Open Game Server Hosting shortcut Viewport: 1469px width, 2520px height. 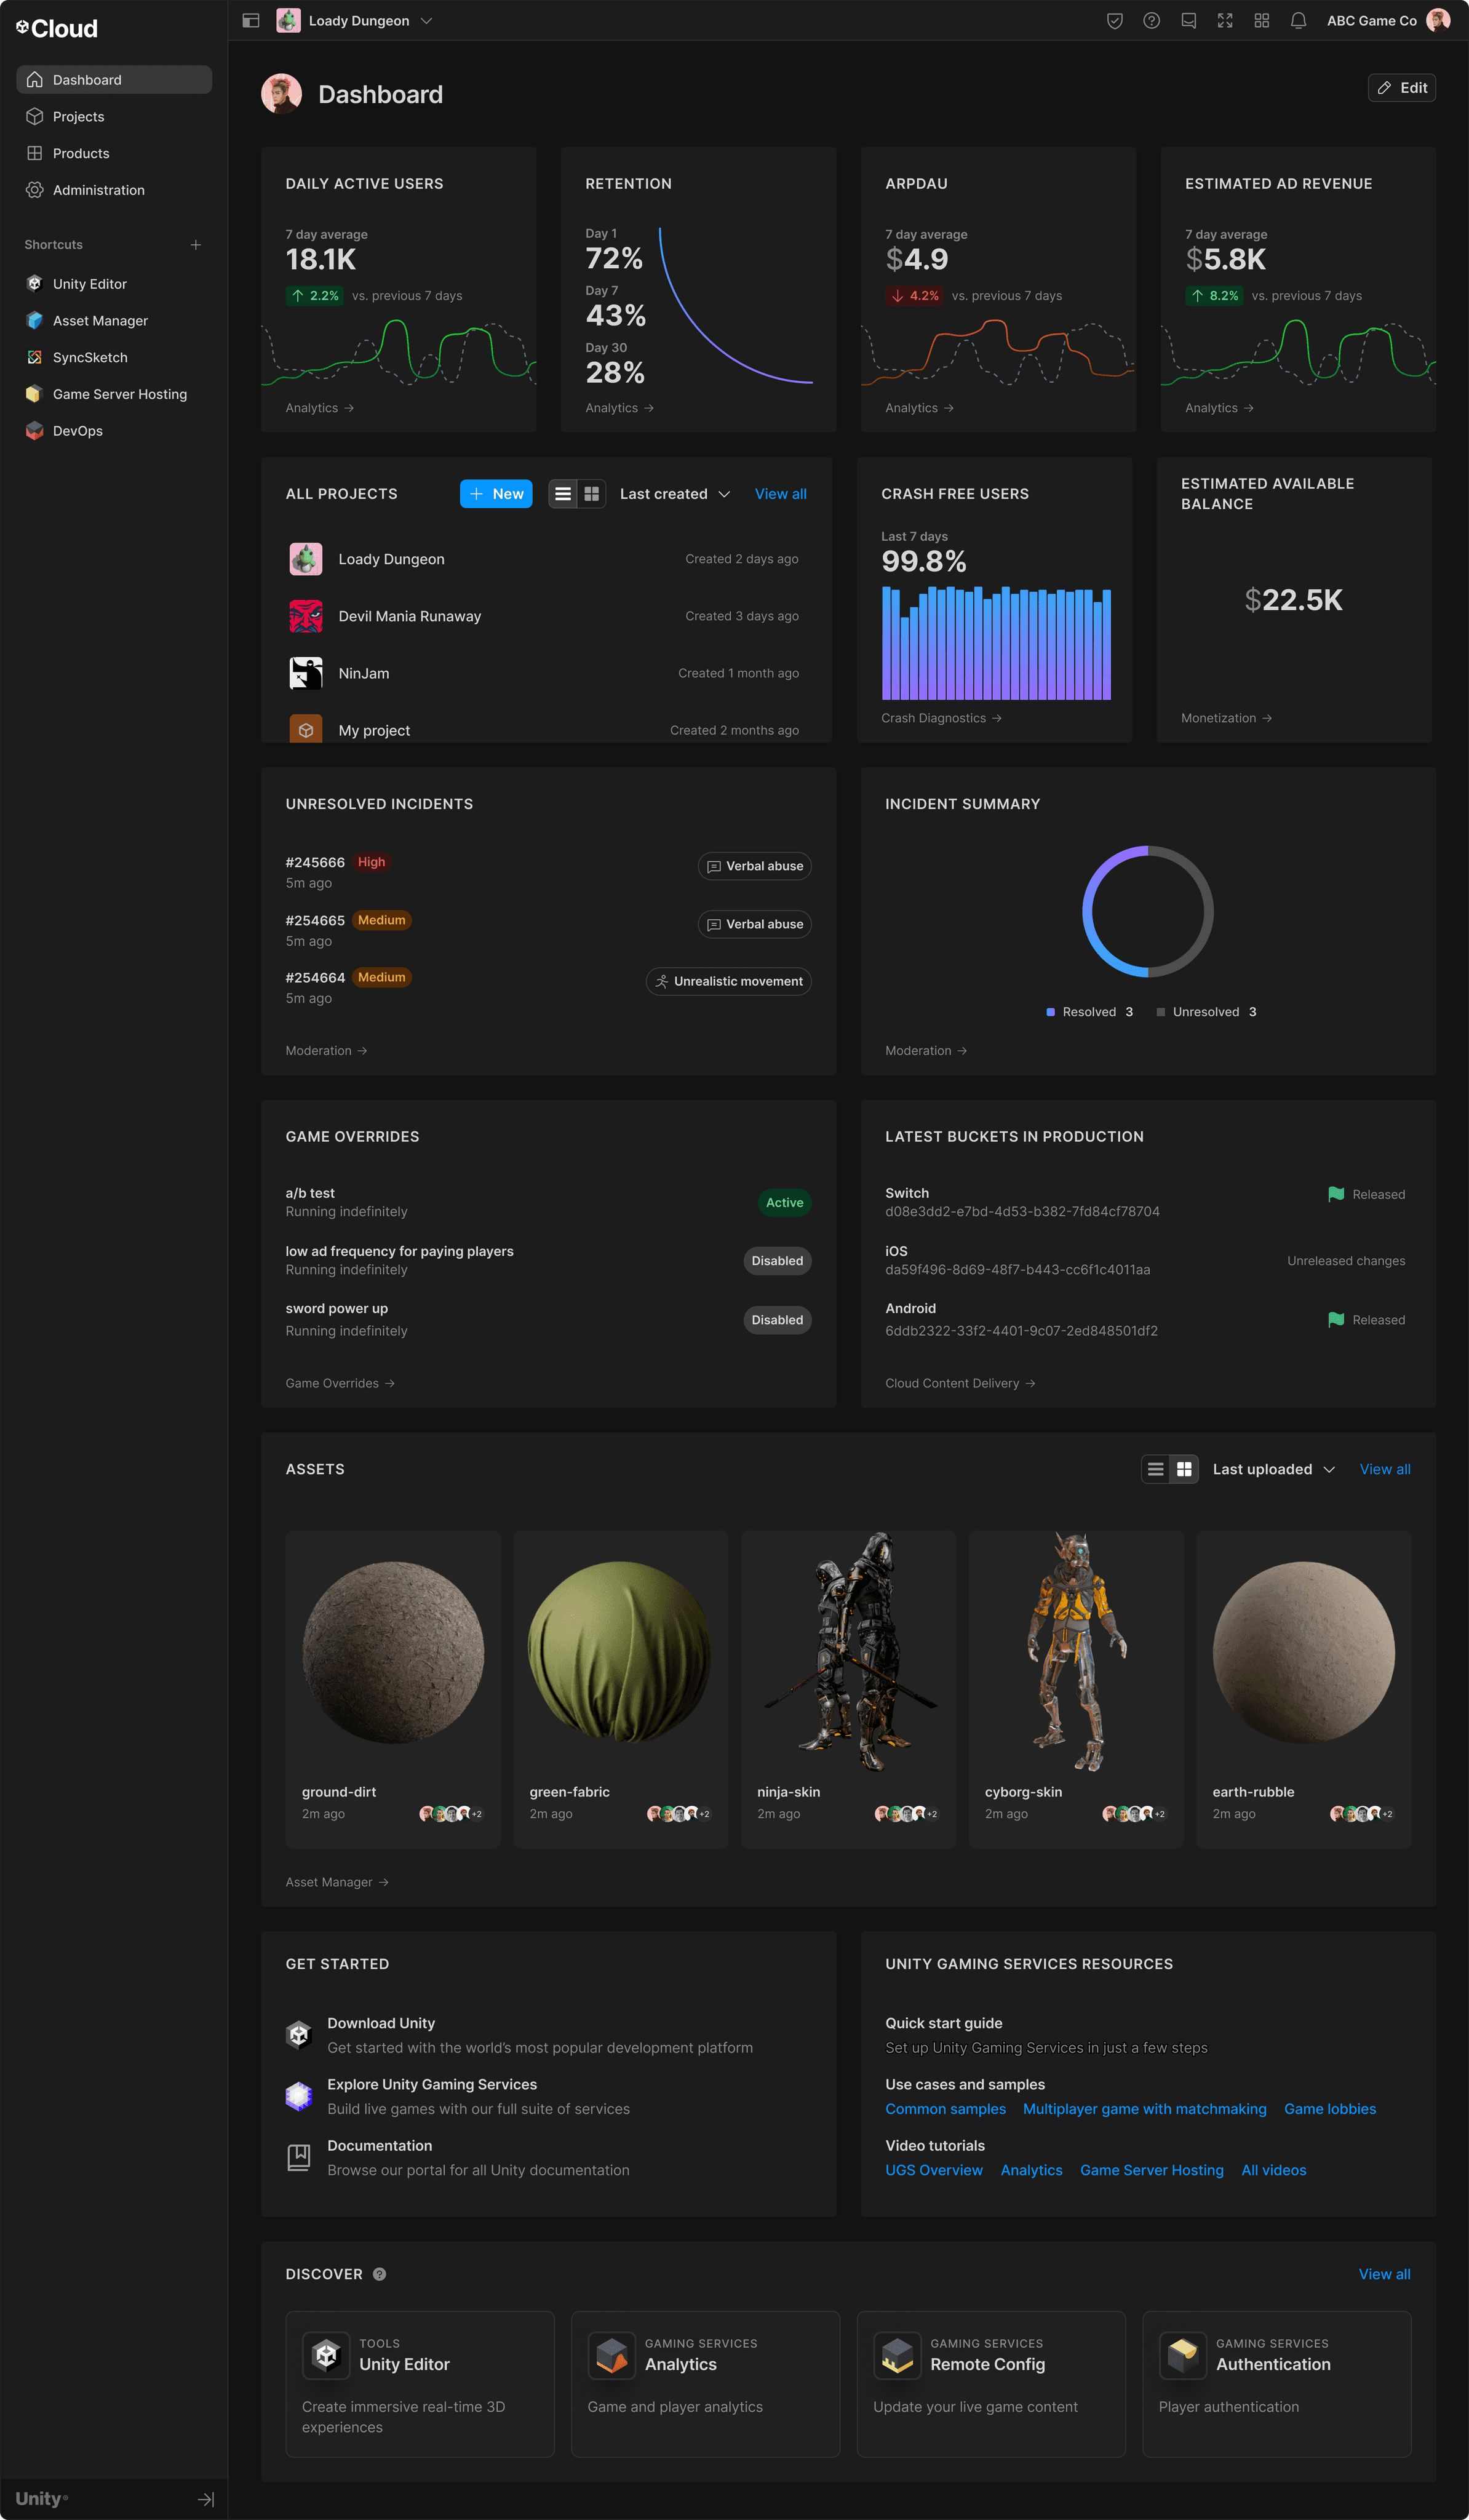114,394
